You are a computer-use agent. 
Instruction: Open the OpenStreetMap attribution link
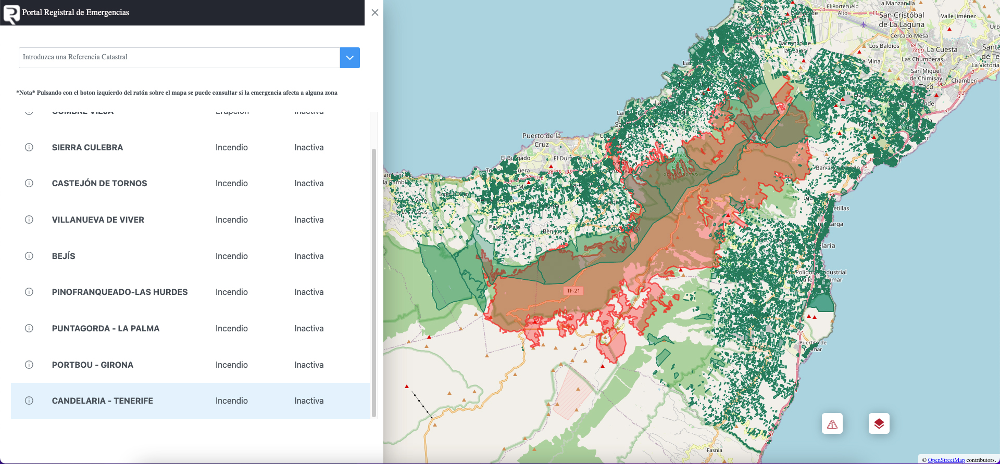pos(946,460)
